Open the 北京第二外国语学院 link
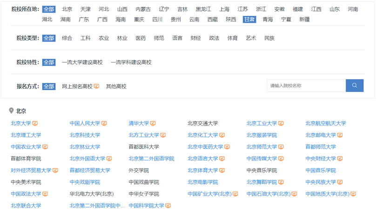Screen dimensions: 377x216 pos(151,158)
